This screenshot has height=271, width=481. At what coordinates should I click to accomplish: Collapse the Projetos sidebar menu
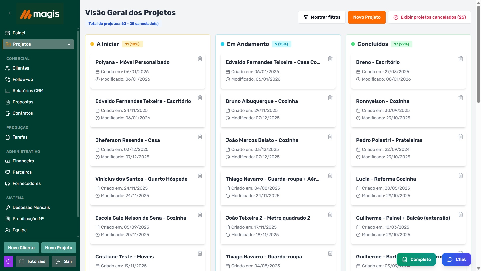pyautogui.click(x=69, y=44)
